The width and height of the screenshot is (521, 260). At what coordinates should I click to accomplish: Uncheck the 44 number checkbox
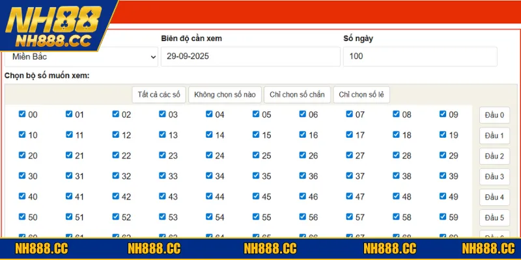pos(209,196)
